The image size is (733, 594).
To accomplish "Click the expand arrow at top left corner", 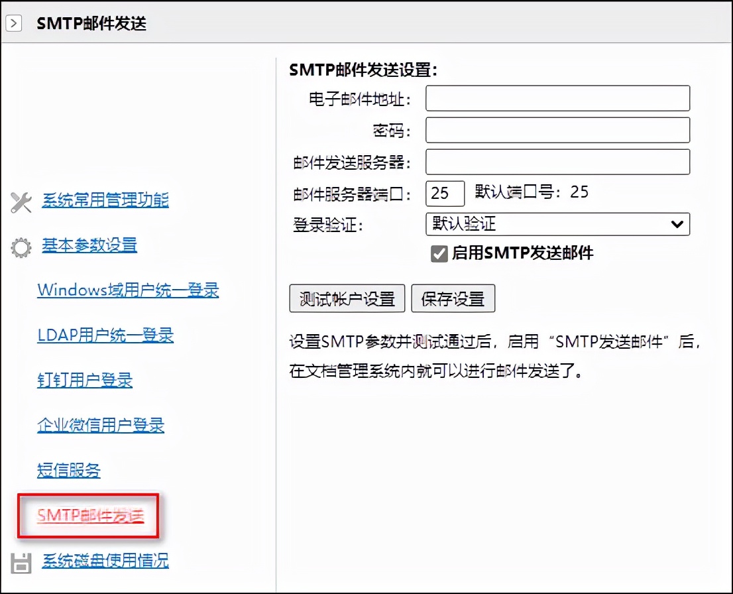I will 14,22.
